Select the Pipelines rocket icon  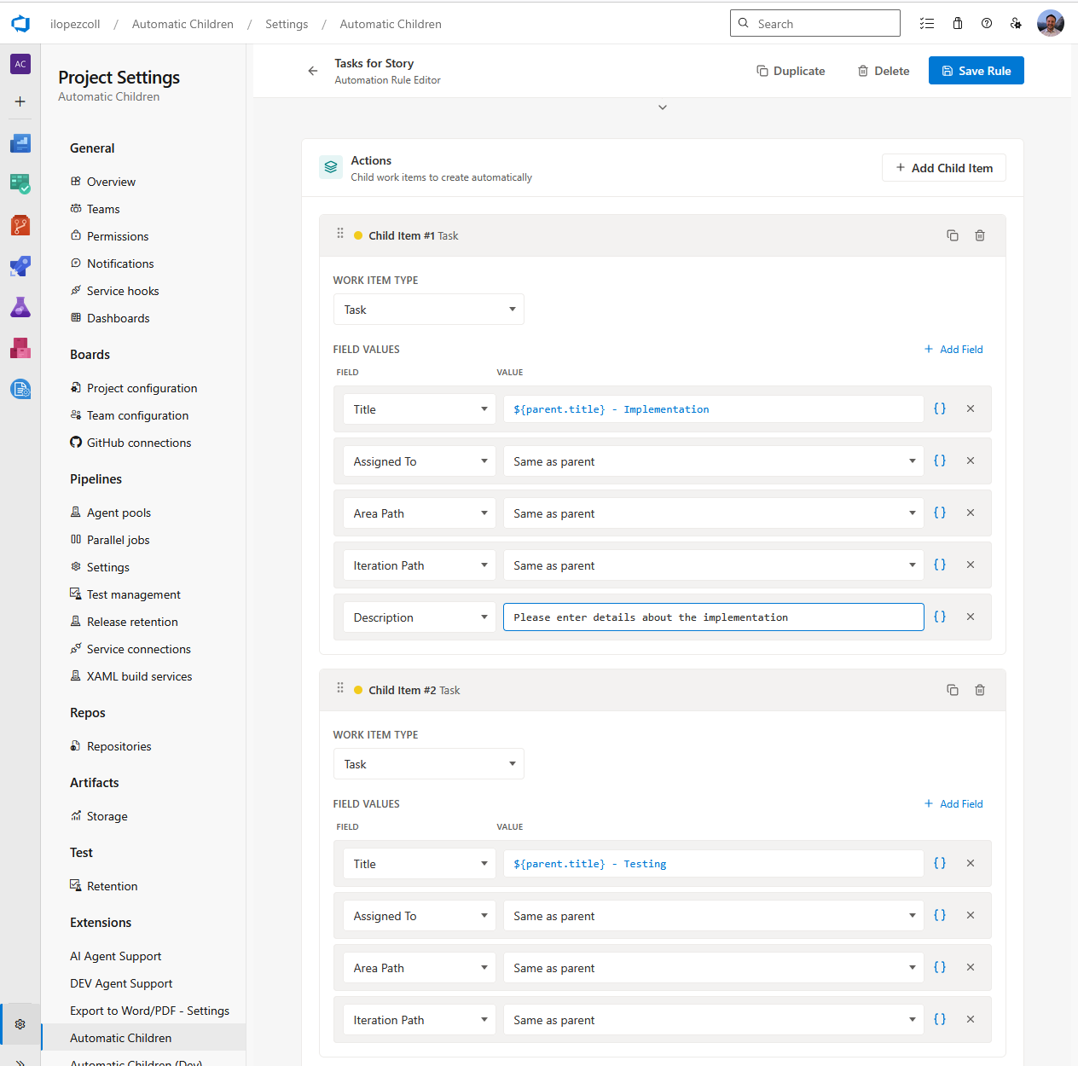(x=20, y=266)
